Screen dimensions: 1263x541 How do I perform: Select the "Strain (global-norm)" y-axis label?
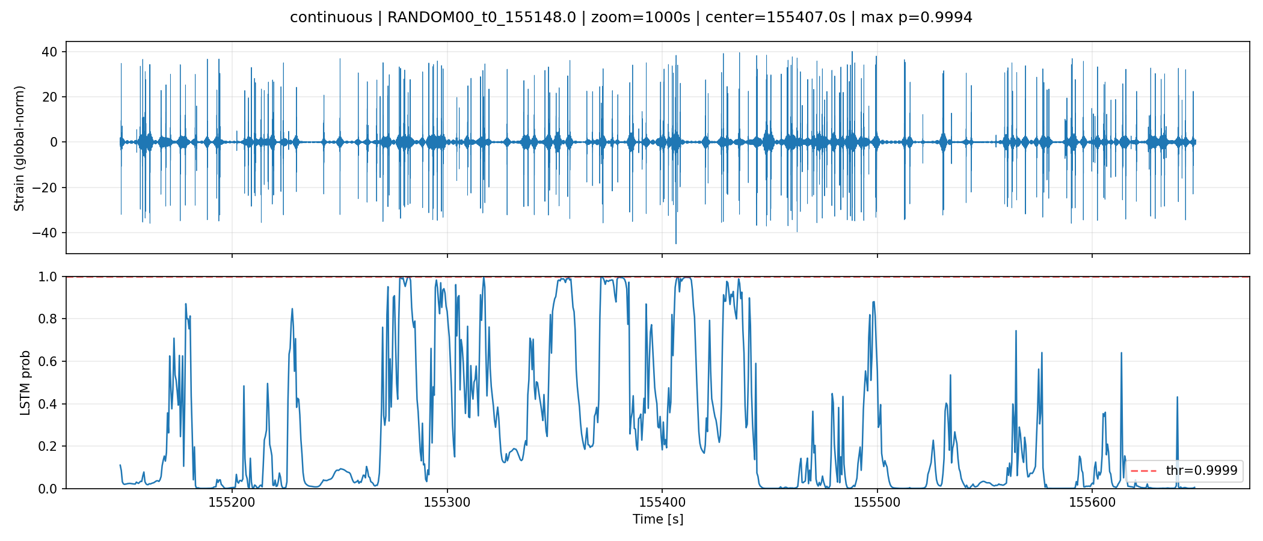point(19,148)
